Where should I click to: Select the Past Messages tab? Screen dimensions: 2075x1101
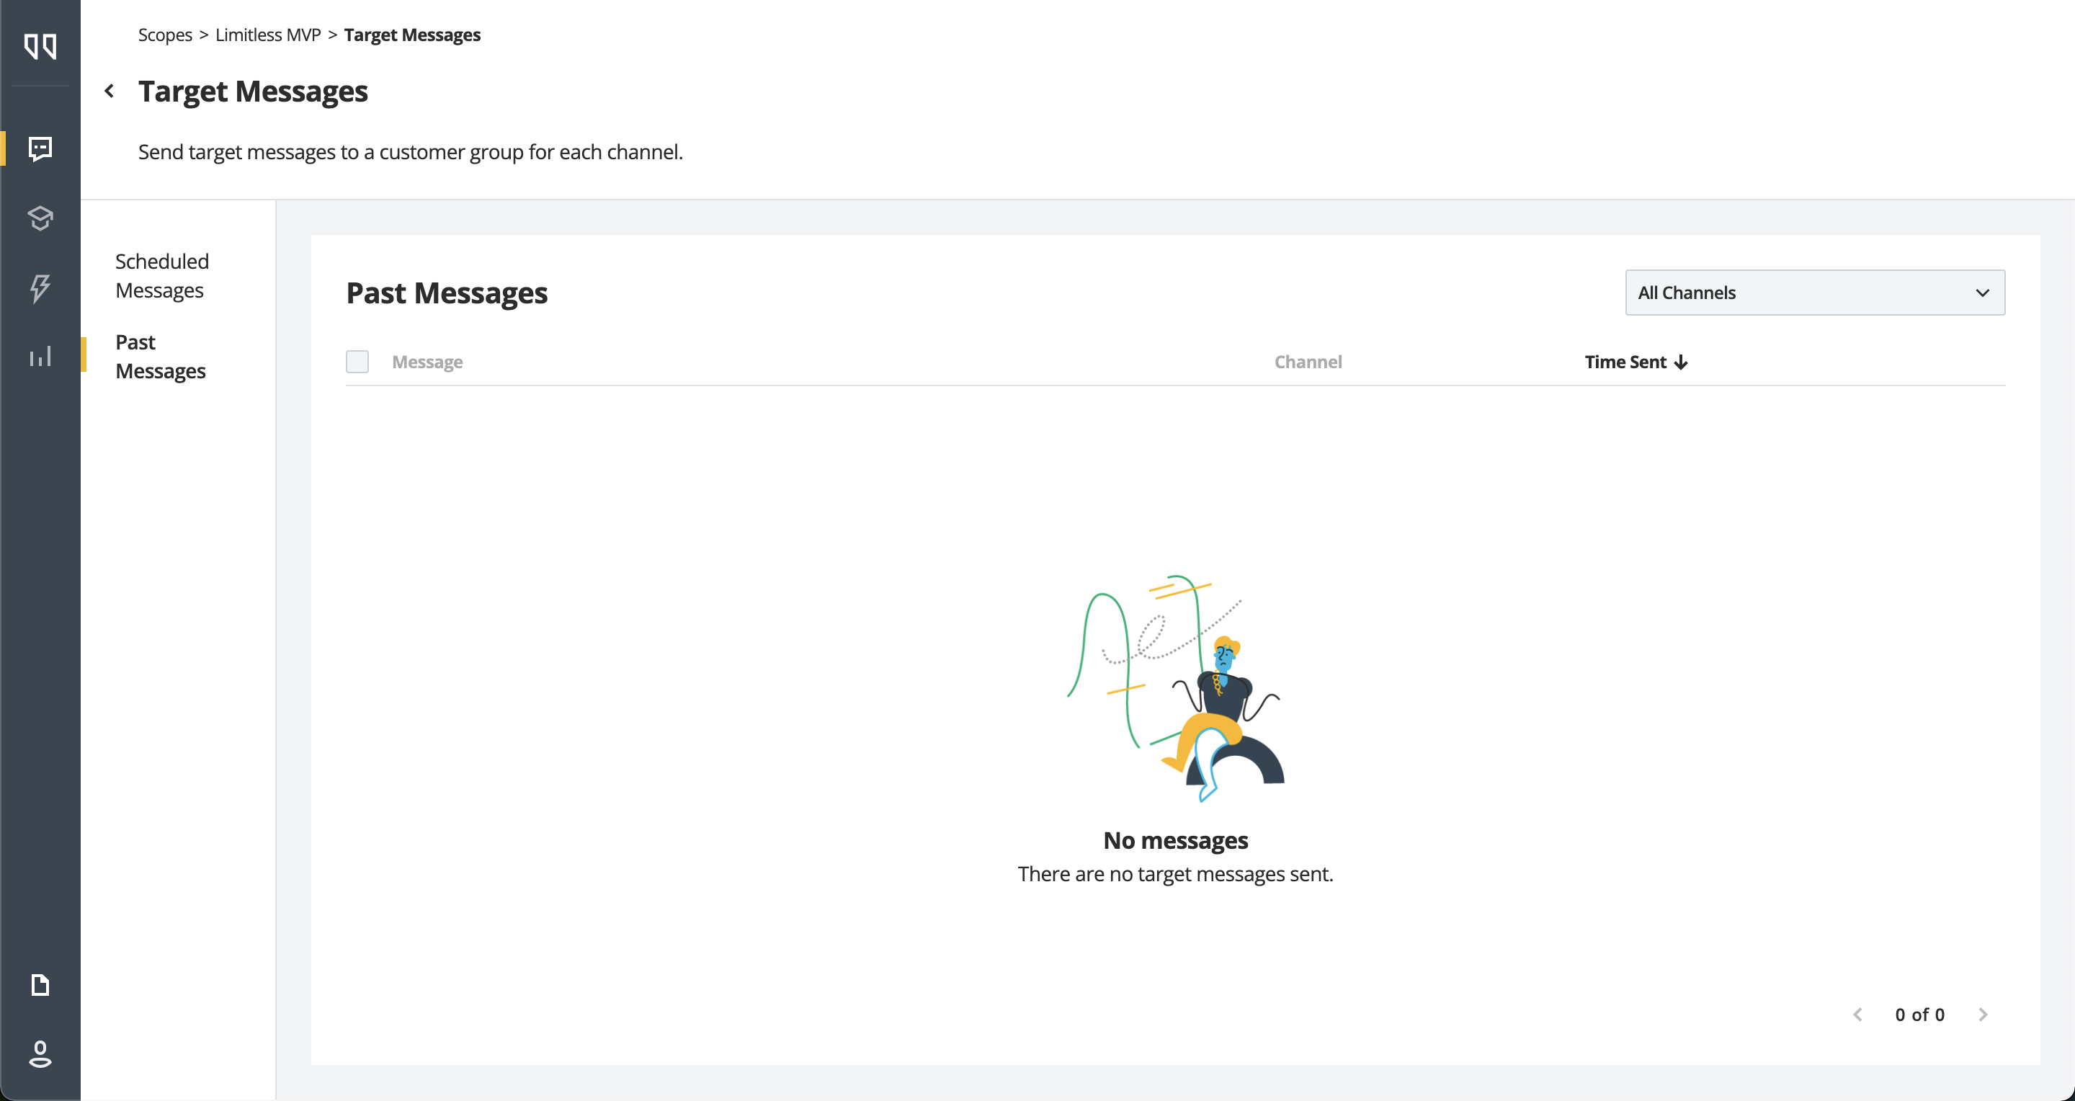(160, 356)
